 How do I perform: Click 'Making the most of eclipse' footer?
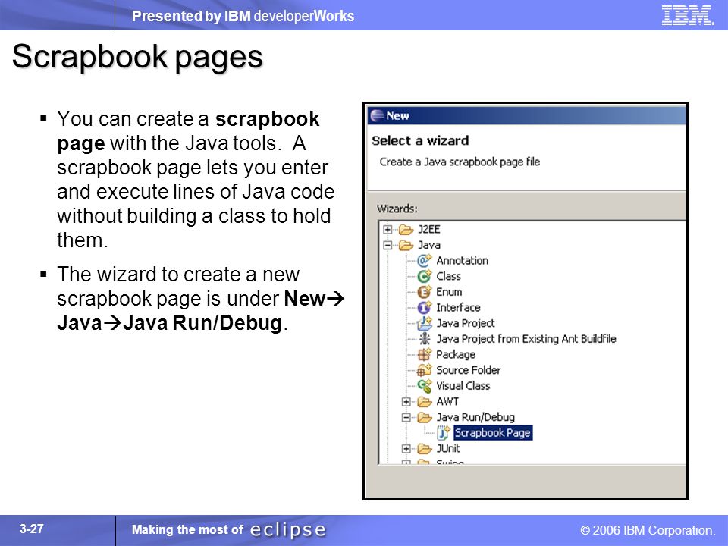coord(229,530)
